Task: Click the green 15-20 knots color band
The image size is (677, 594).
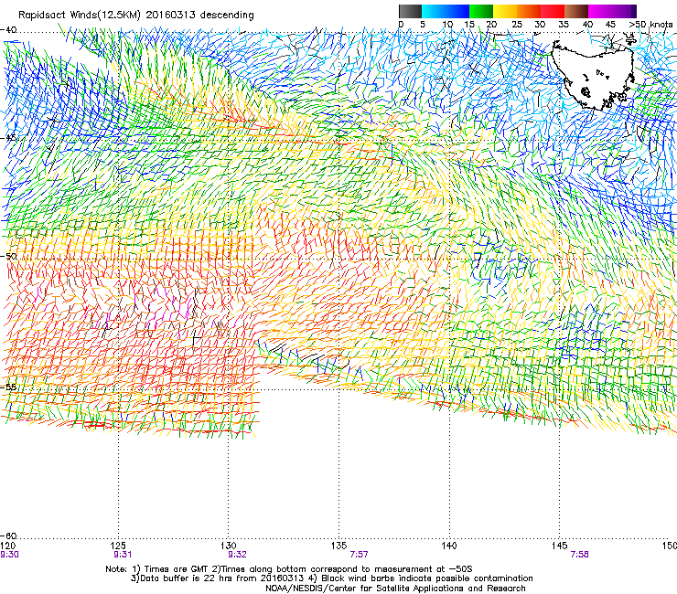Action: point(481,11)
